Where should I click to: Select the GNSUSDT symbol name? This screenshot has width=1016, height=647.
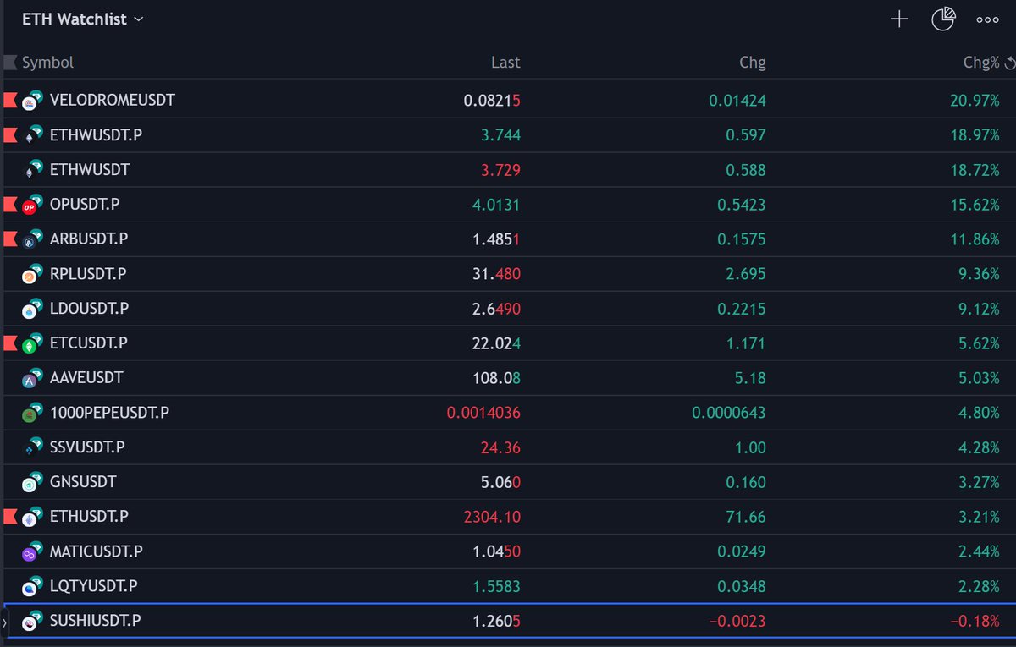(83, 481)
